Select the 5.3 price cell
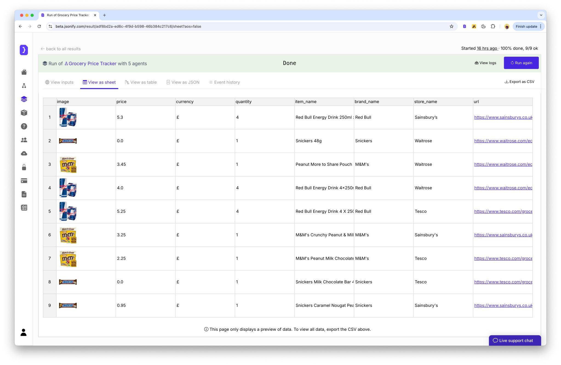Viewport: 561px width, 365px height. click(x=145, y=117)
